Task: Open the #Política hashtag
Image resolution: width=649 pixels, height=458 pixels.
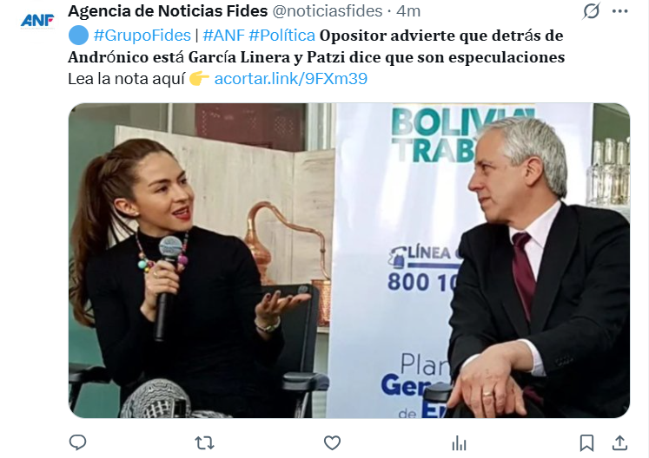Action: coord(281,36)
